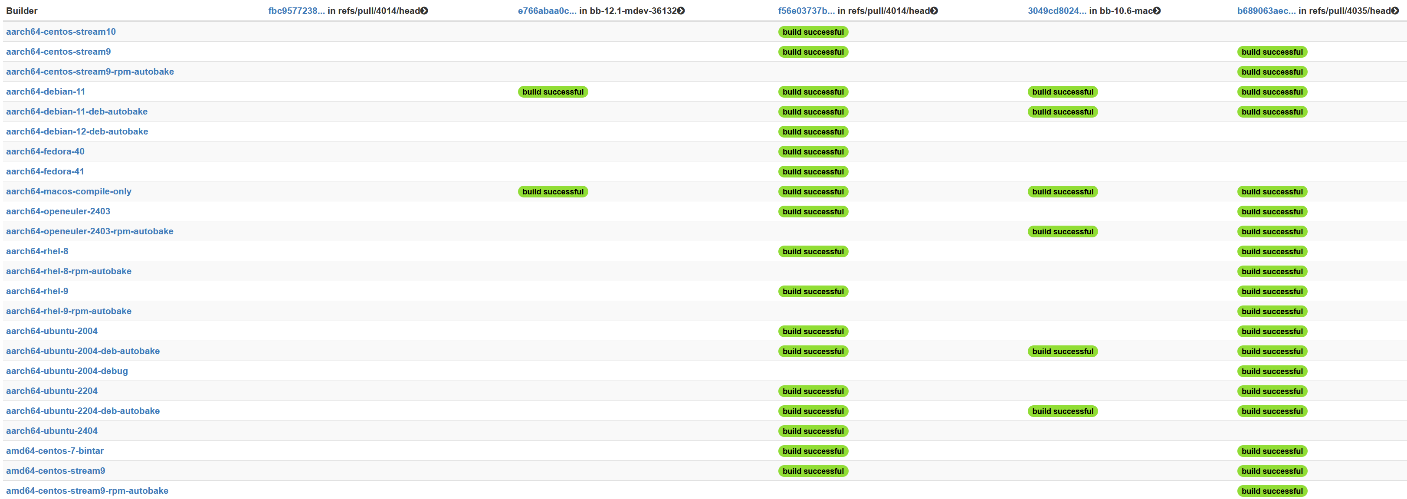Click aarch64-centos-stream9-rpm-autobake badge under b689063aec
The height and width of the screenshot is (499, 1407).
(x=1272, y=72)
